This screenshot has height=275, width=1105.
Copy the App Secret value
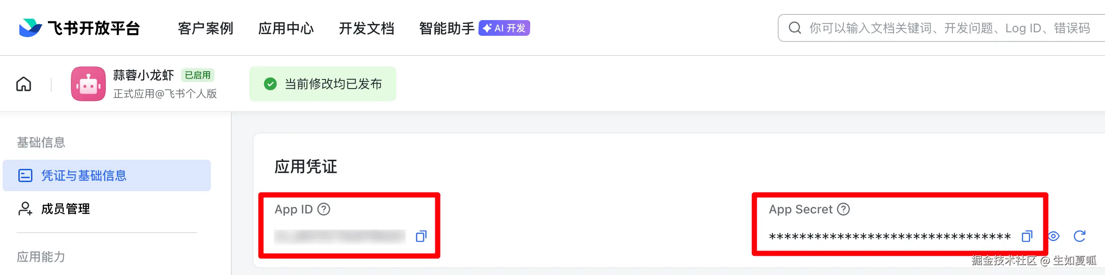(x=1027, y=236)
